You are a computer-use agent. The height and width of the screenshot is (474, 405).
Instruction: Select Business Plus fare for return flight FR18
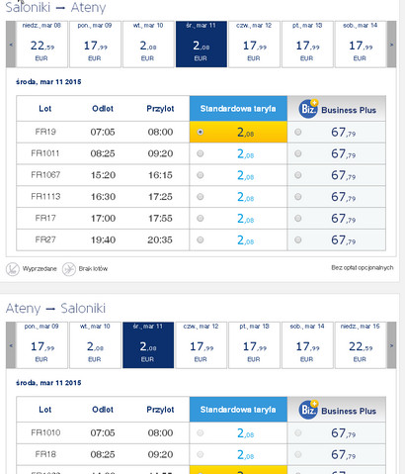tap(298, 454)
